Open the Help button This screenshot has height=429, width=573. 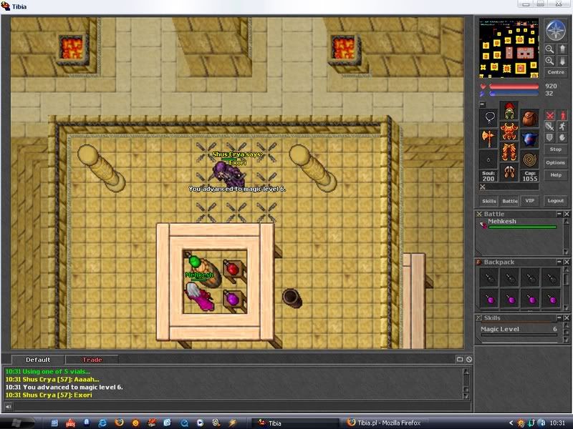pos(556,174)
